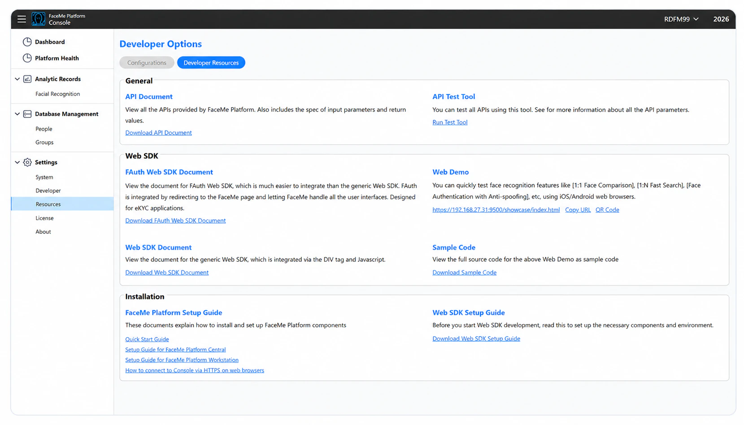744x425 pixels.
Task: Click the Database Management icon
Action: point(27,114)
